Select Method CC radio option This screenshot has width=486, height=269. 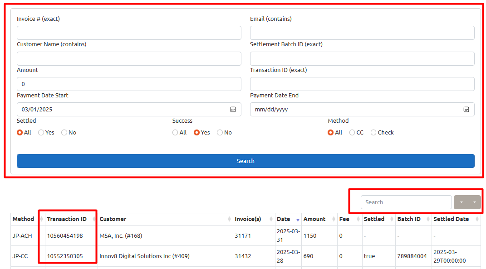352,133
